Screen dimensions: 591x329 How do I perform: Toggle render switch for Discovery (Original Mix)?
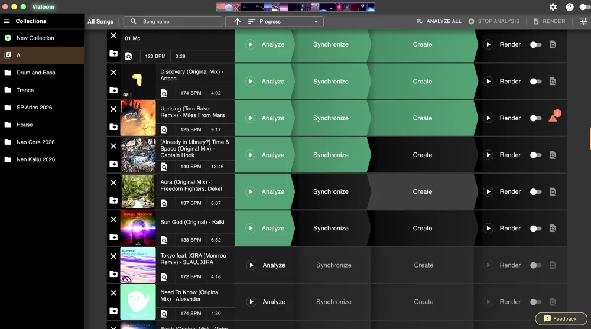[535, 82]
